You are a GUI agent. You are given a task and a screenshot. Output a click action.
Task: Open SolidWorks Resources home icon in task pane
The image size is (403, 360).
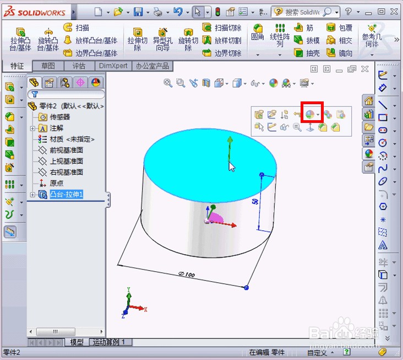click(368, 101)
